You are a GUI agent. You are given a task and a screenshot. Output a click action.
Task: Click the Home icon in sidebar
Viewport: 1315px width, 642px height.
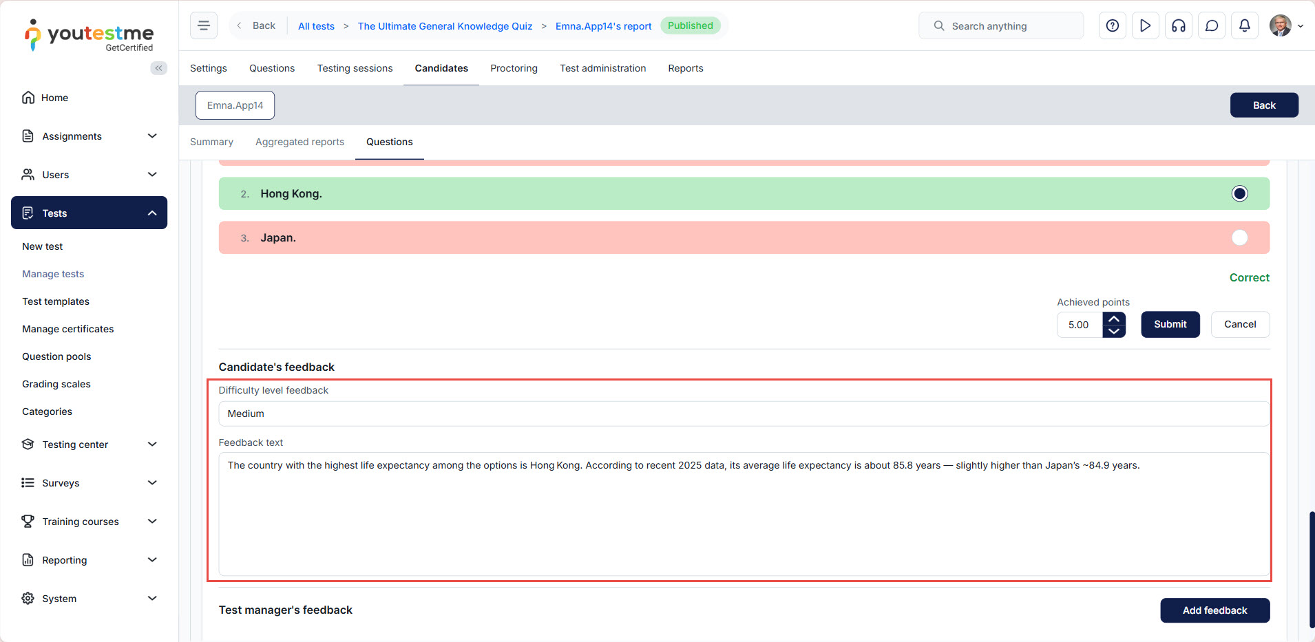click(28, 98)
